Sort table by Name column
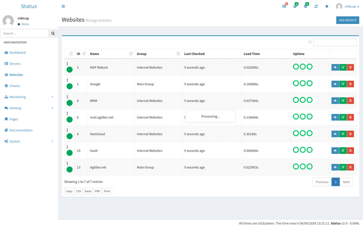363x227 pixels. tap(111, 54)
